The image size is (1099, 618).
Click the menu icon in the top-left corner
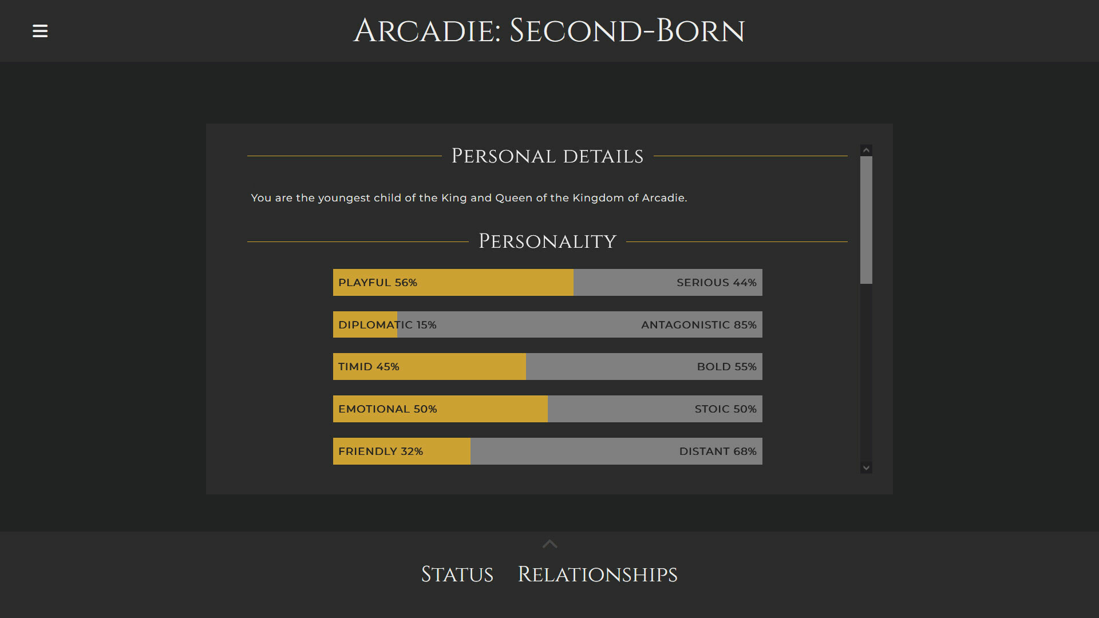coord(40,30)
